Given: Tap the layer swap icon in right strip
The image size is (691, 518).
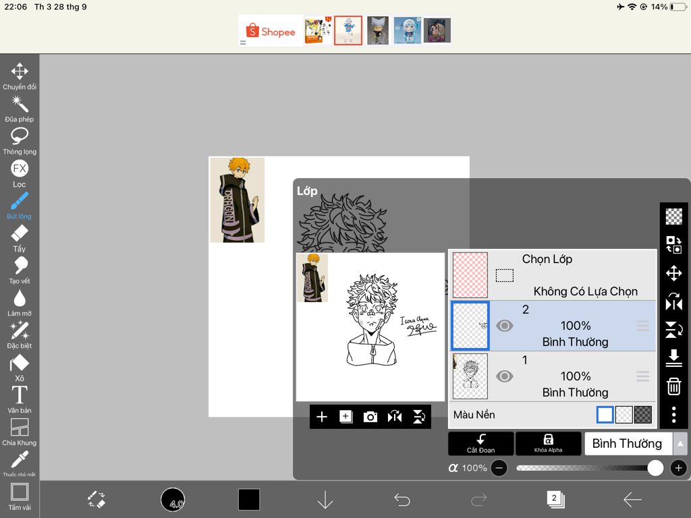Looking at the screenshot, I should tap(674, 244).
